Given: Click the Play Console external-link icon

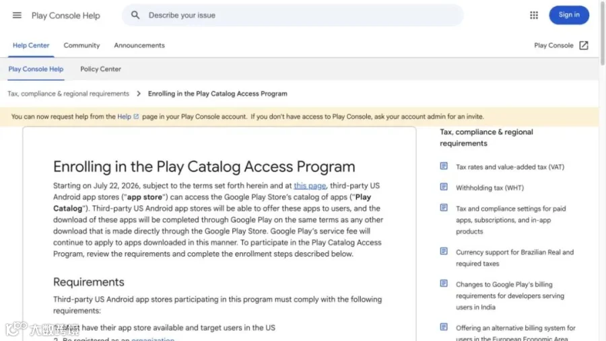Looking at the screenshot, I should click(x=584, y=45).
